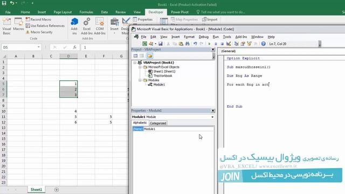Click the View Microsoft Excel icon in VBA toolbar

144,44
